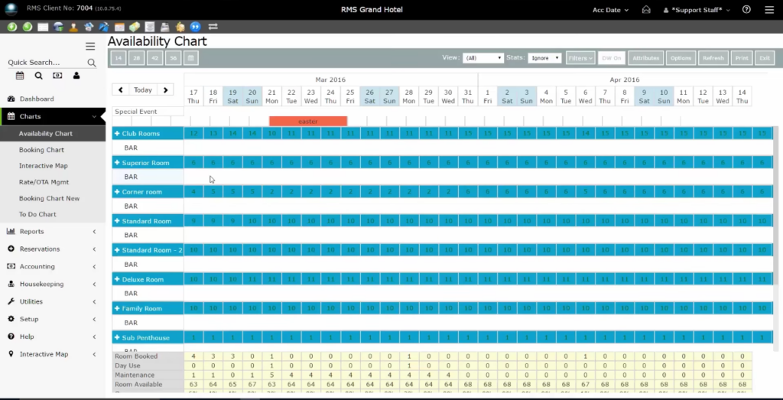
Task: Expand the Superior Room category
Action: point(117,163)
